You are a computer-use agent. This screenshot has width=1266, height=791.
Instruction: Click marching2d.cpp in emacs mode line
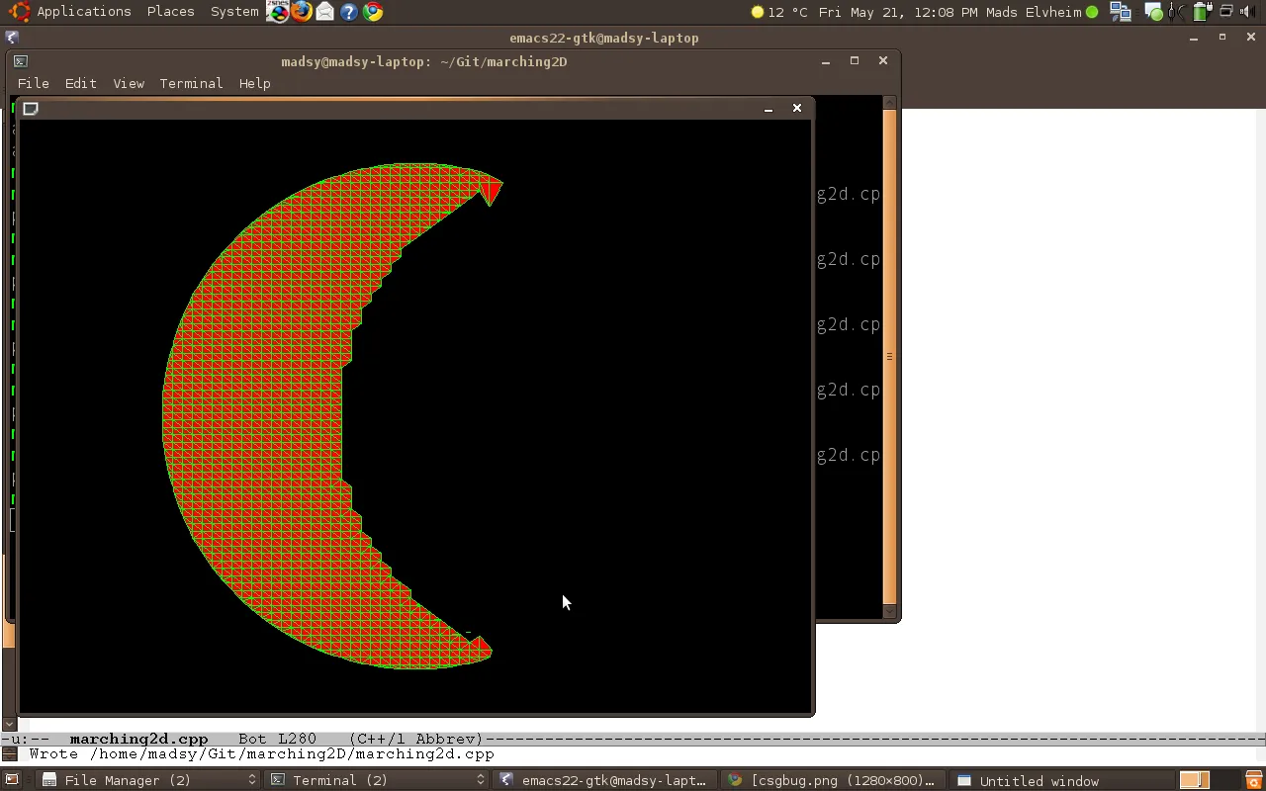138,739
